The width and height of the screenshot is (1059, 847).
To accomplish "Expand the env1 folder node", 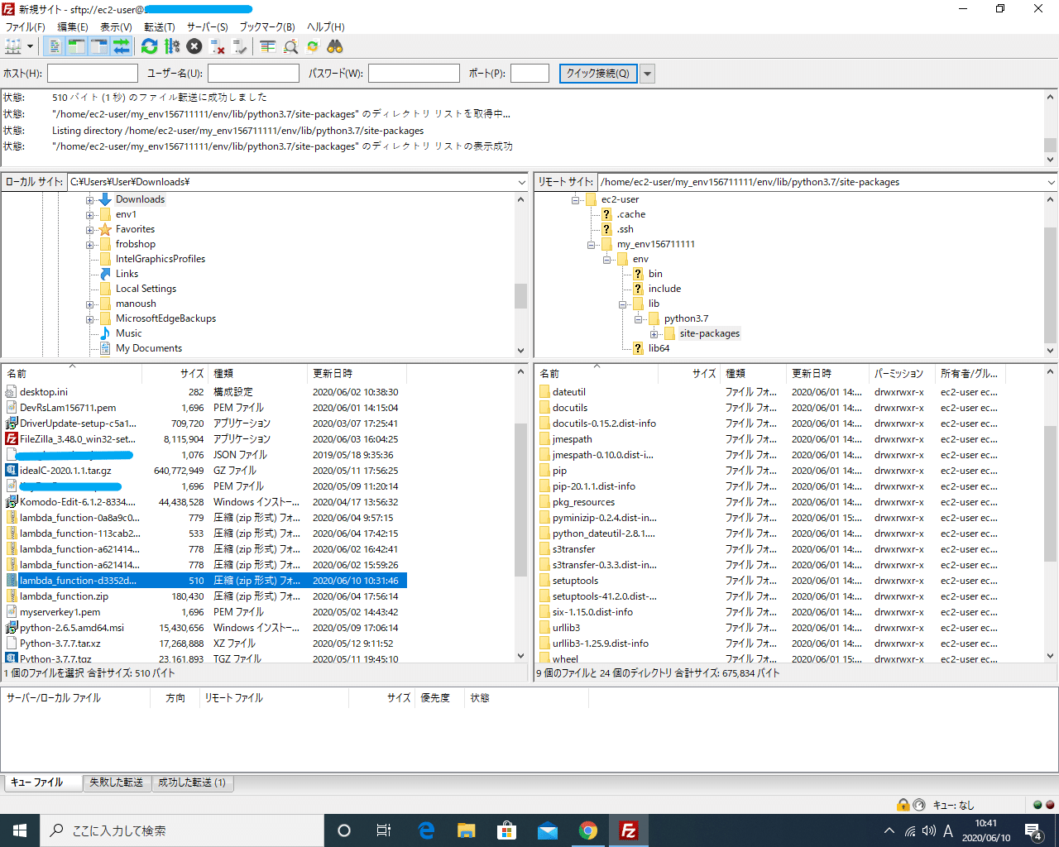I will (x=89, y=214).
